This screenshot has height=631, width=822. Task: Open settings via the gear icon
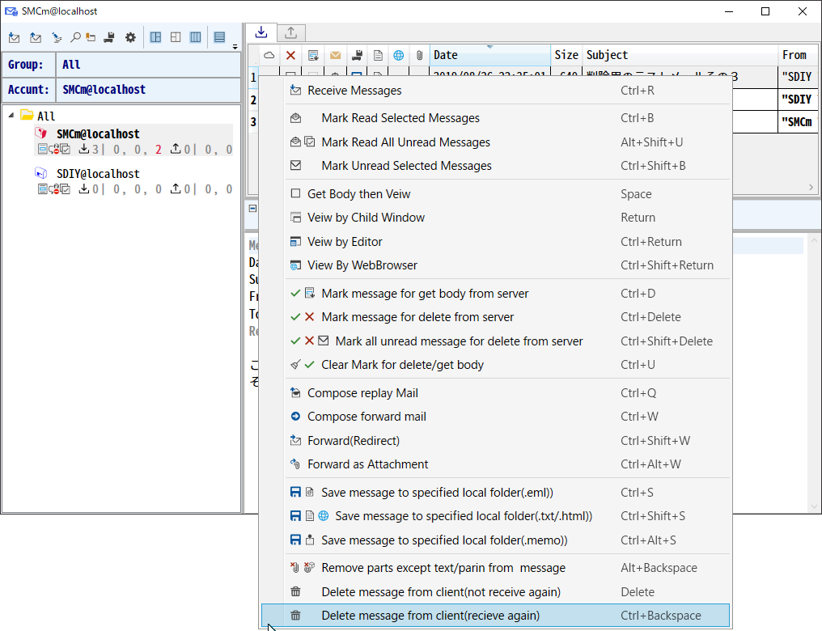coord(129,37)
